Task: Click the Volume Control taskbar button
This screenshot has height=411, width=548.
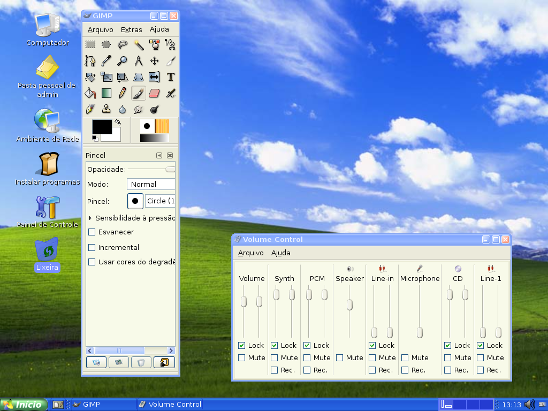Action: (170, 405)
